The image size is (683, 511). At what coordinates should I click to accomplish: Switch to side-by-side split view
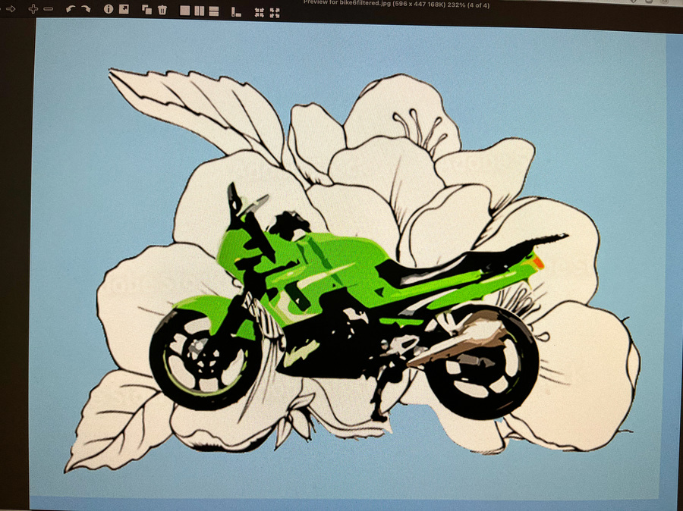coord(200,11)
